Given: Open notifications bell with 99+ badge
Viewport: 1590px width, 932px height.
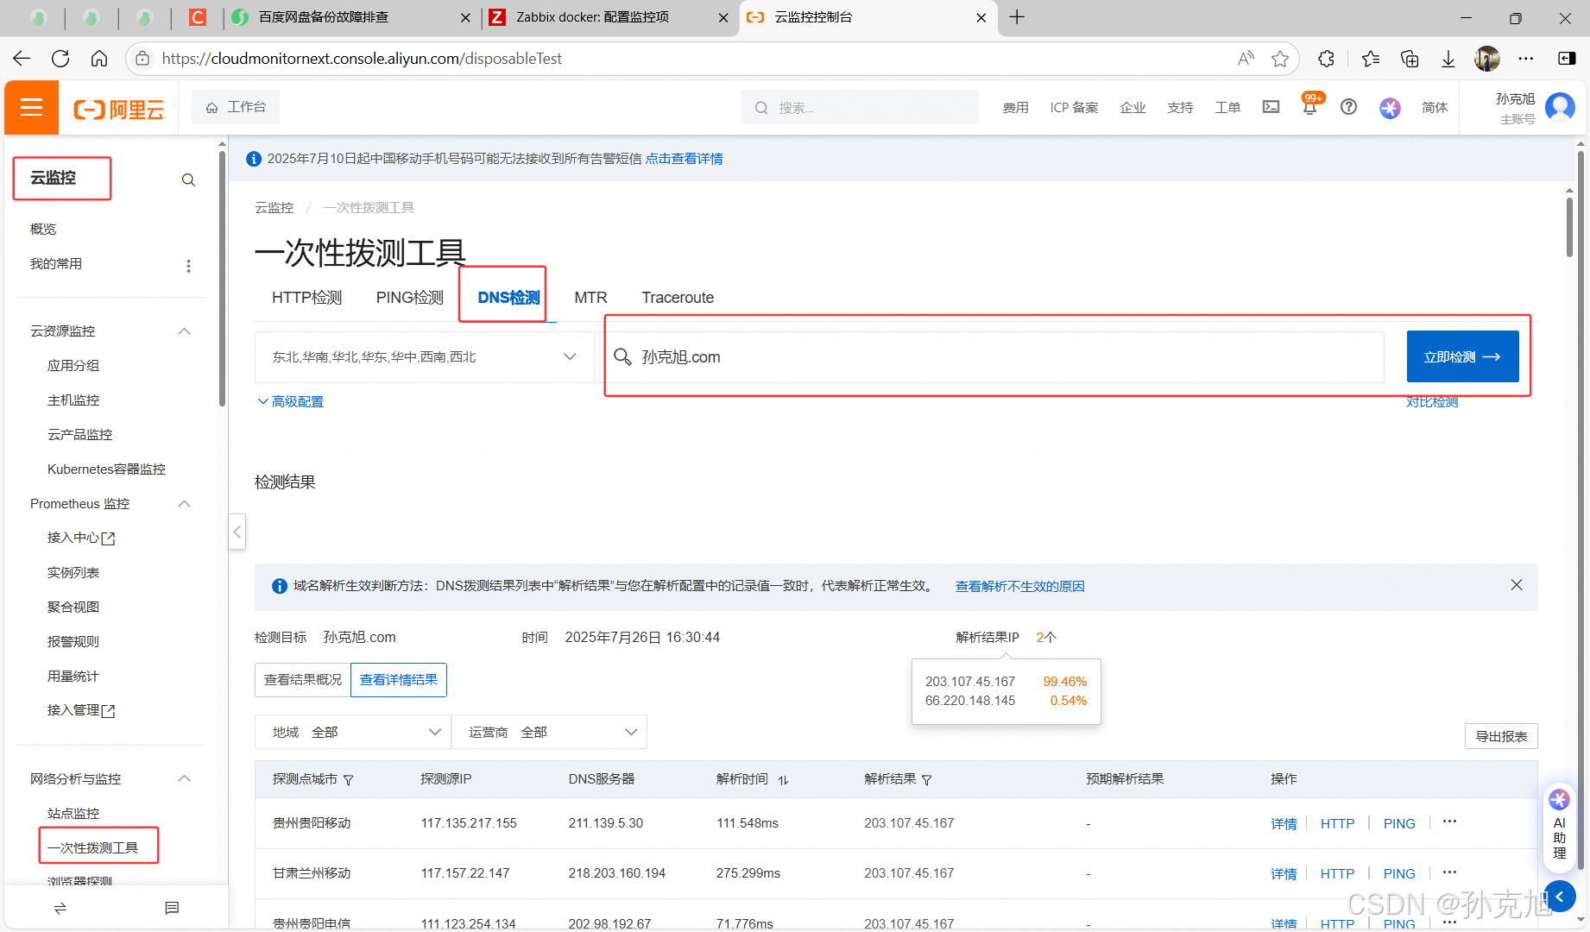Looking at the screenshot, I should [1310, 105].
